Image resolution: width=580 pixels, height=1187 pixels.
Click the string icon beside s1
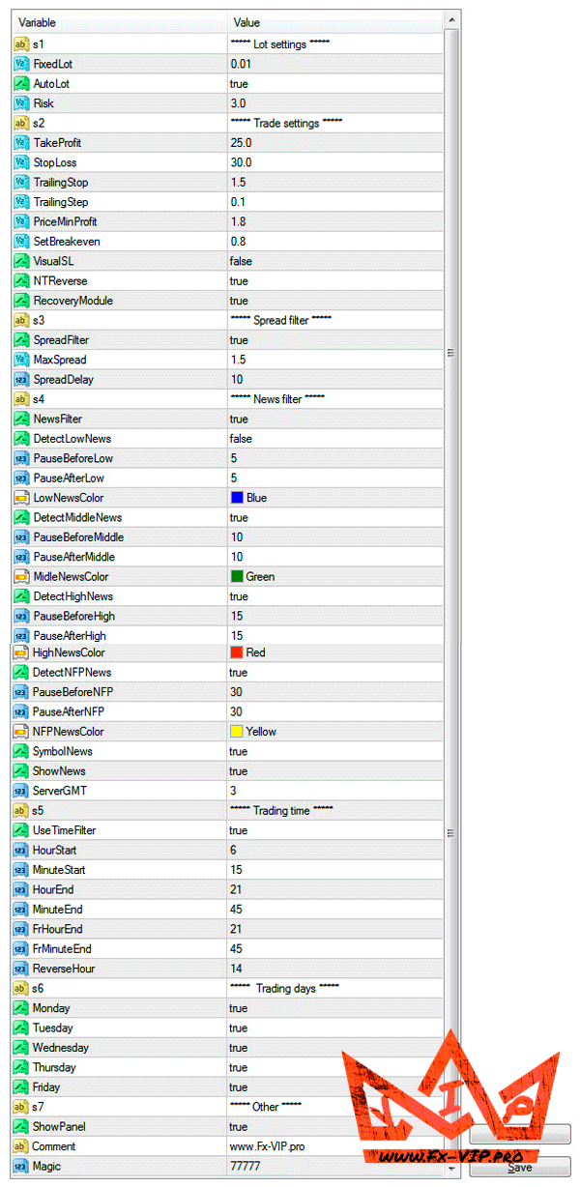21,44
